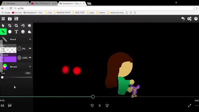Click the outline opacity droplet icon

coord(19,58)
